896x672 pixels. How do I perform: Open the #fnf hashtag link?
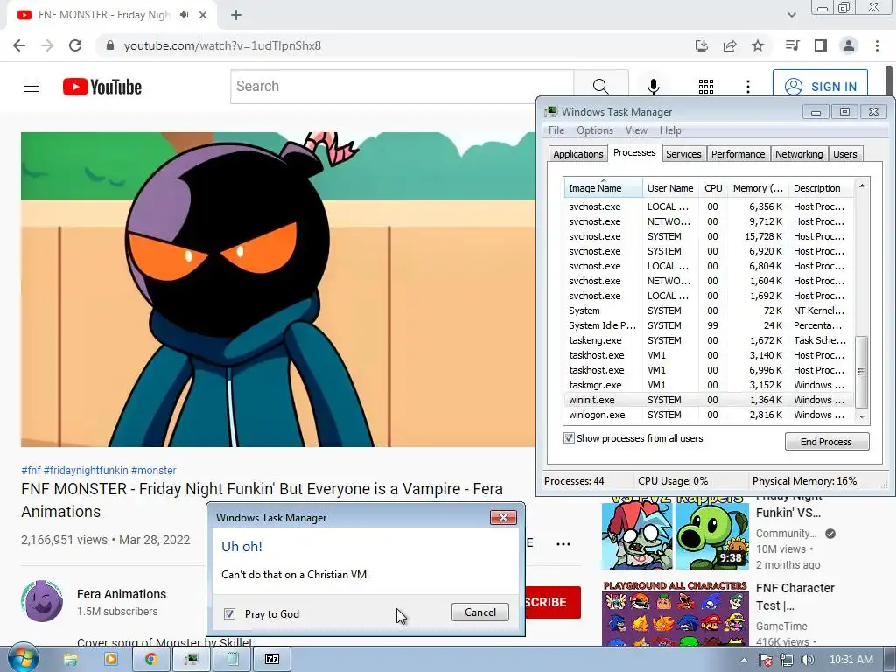31,470
